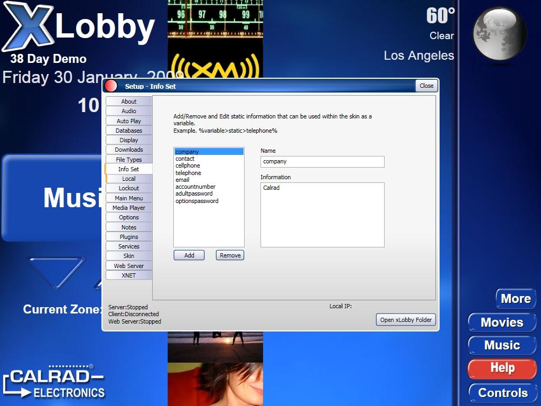Open the Local setup tab
Image resolution: width=541 pixels, height=406 pixels.
point(129,179)
